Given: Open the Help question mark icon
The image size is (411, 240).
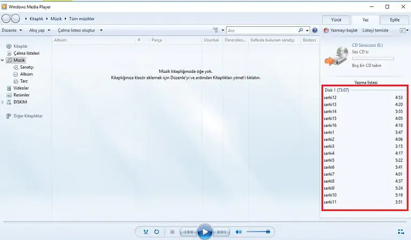Looking at the screenshot, I should tap(315, 31).
